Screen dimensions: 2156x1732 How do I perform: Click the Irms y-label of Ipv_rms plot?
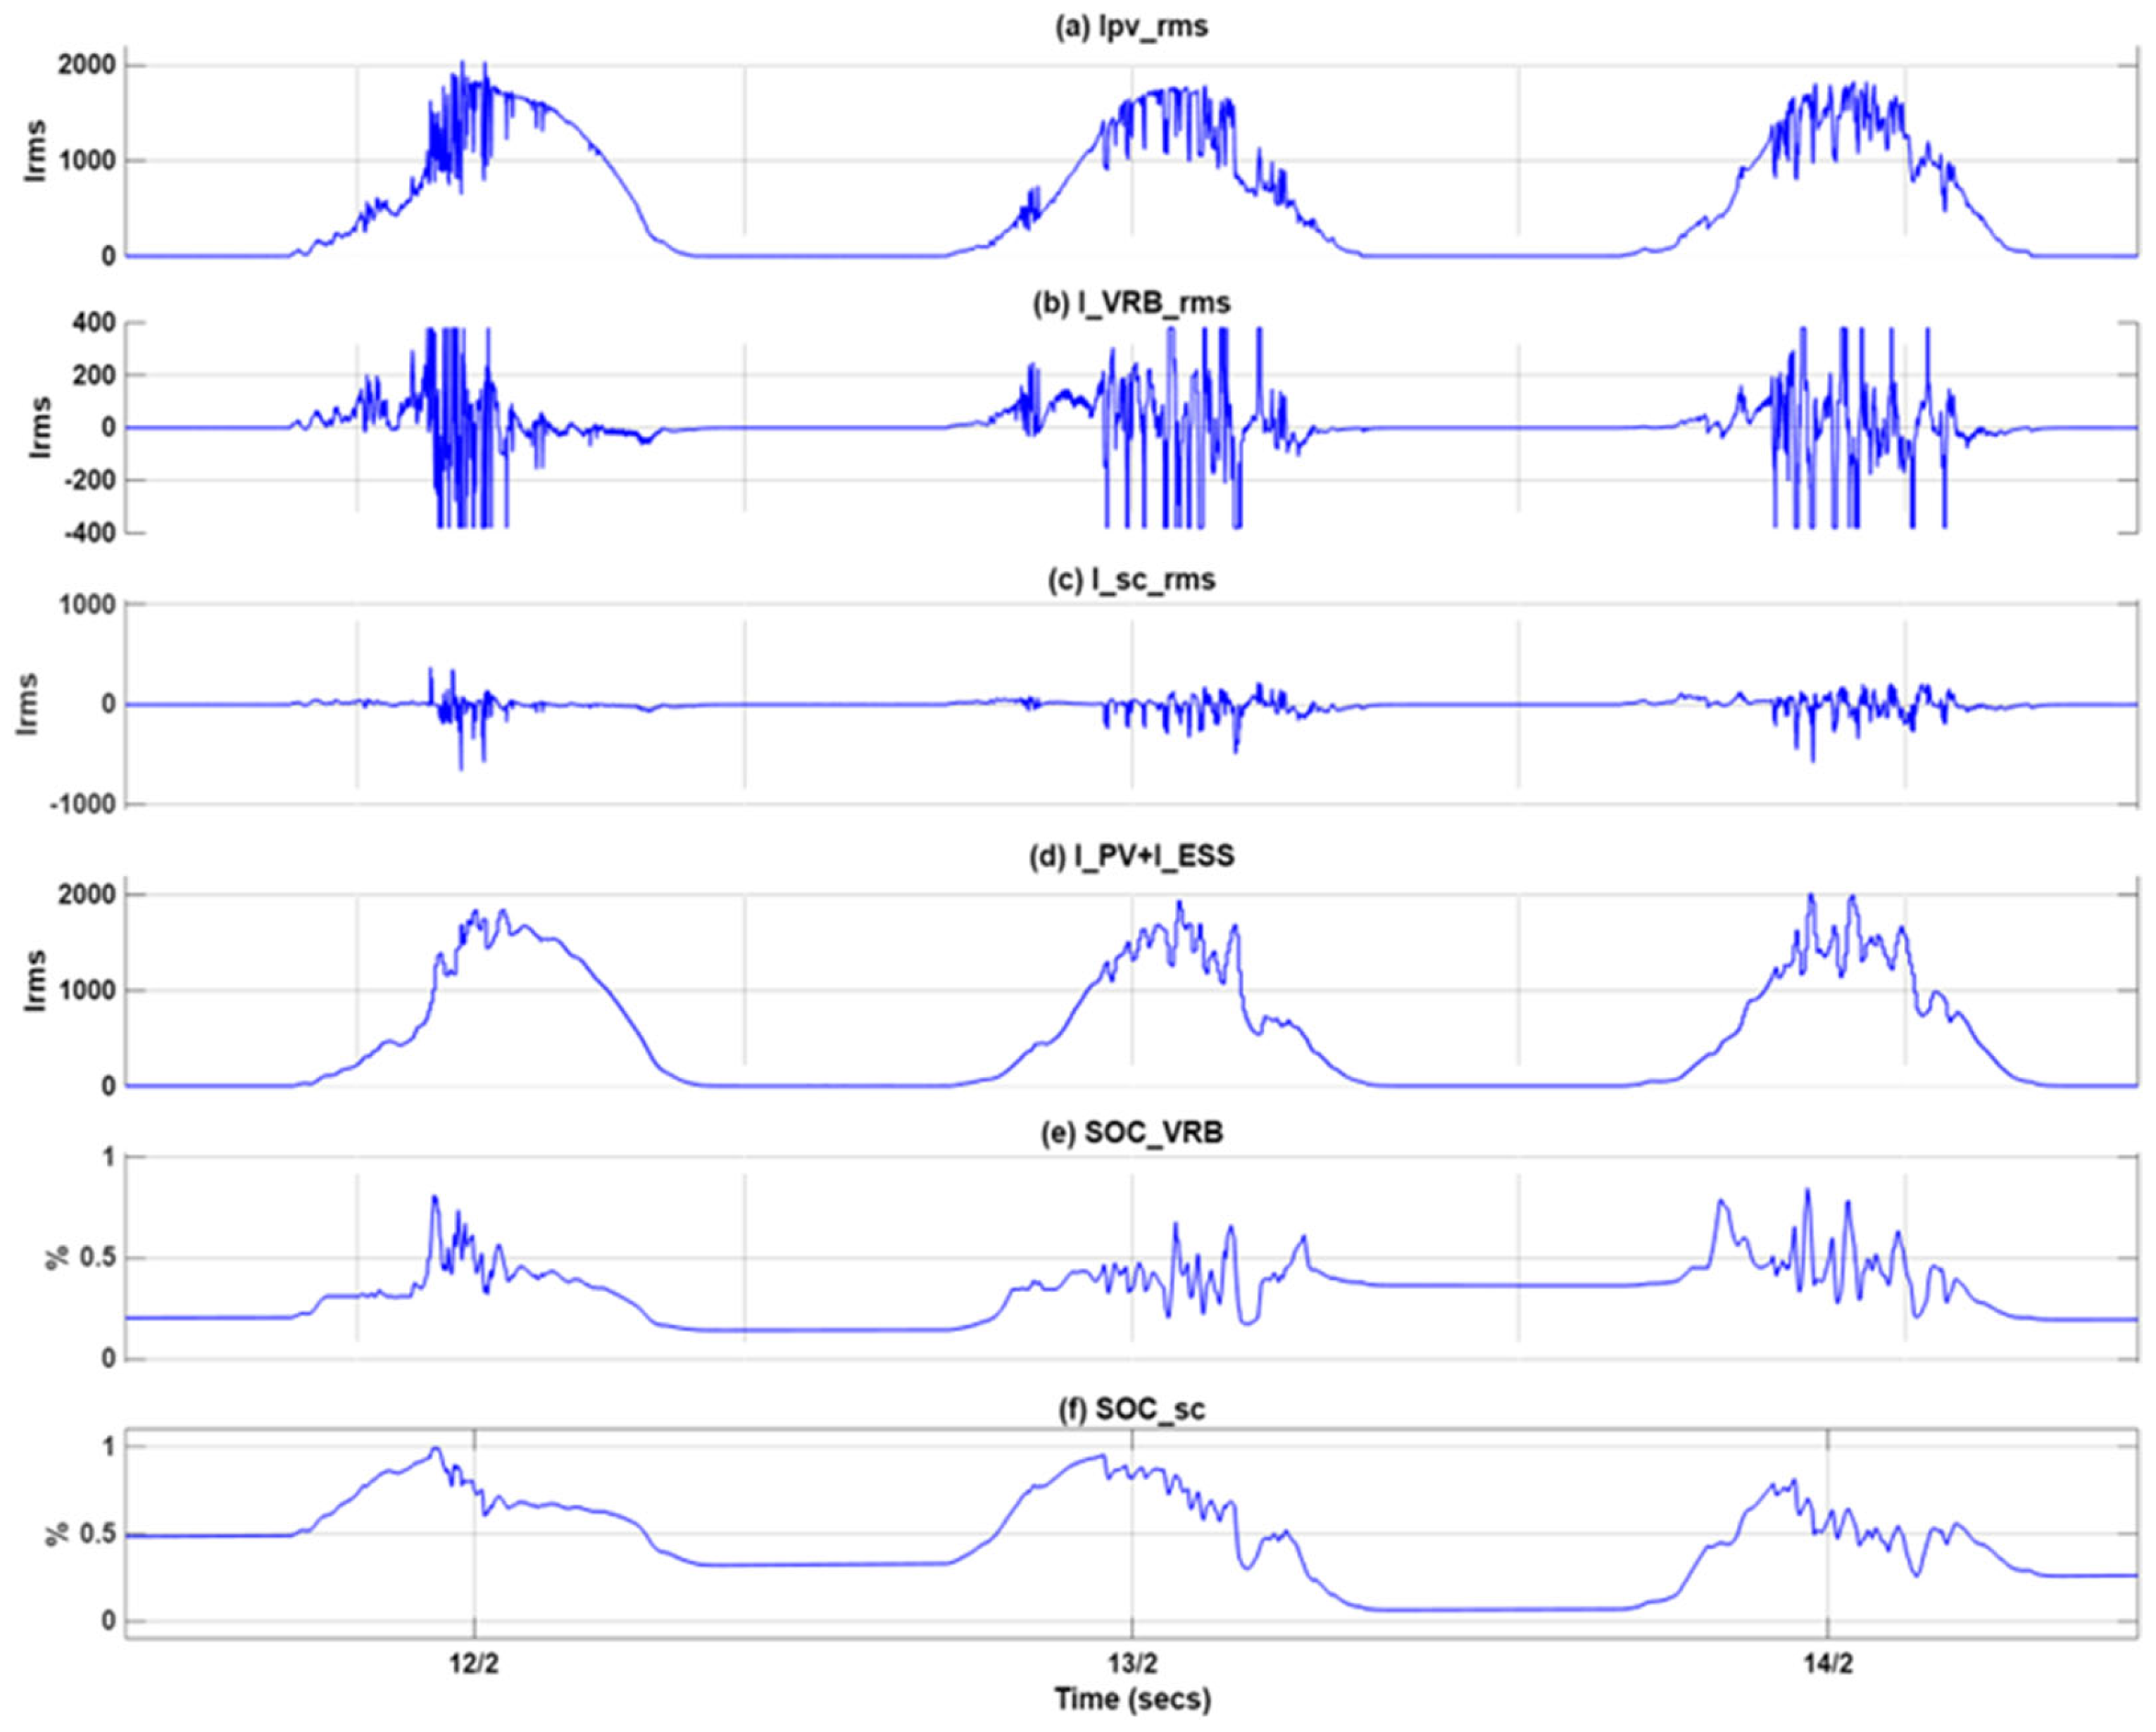tap(36, 151)
